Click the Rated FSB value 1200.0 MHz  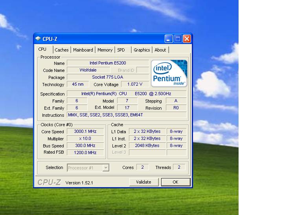(x=85, y=153)
